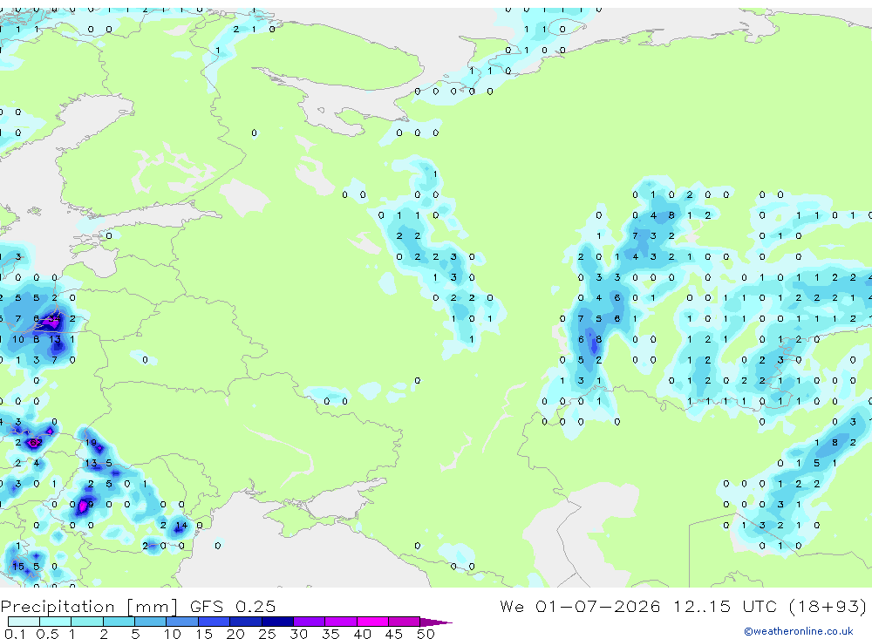Click the map value "14" near Black Sea

(181, 525)
